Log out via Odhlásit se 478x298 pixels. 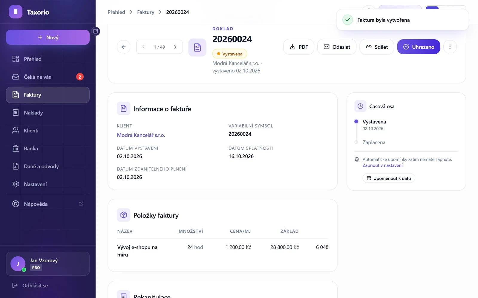pyautogui.click(x=30, y=285)
